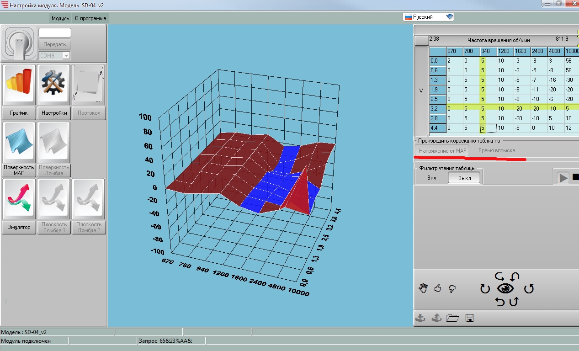Toggle the module connection power switch

click(19, 44)
